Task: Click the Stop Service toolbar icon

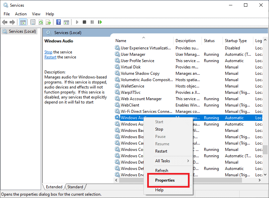Action: click(84, 22)
